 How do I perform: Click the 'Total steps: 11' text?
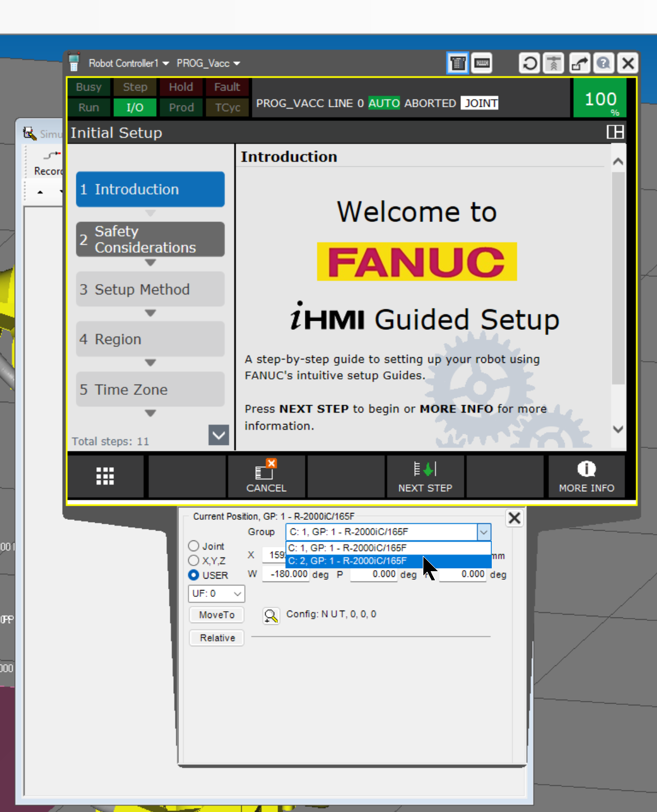pos(111,441)
